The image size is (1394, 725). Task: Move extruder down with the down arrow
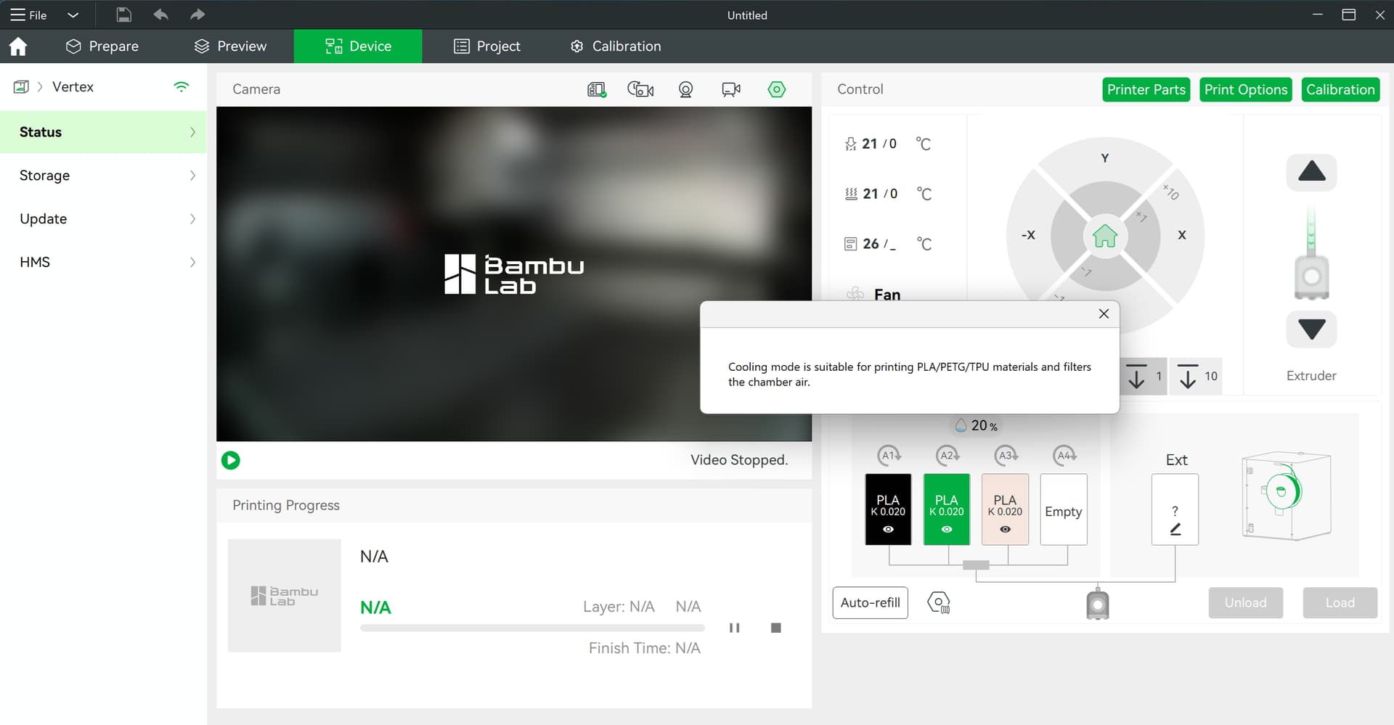[x=1311, y=329]
